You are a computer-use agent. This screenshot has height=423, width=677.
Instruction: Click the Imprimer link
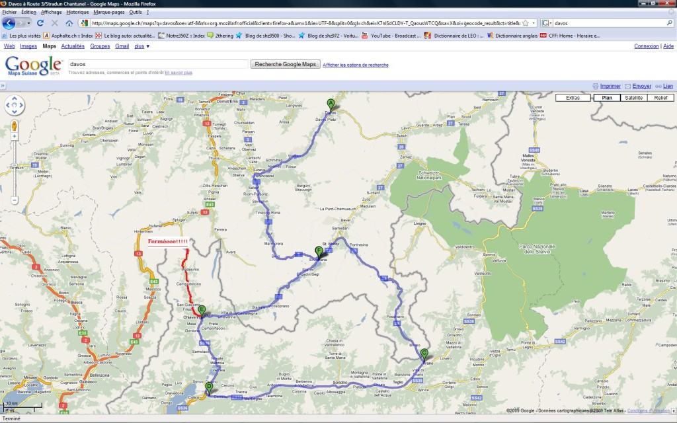(610, 86)
